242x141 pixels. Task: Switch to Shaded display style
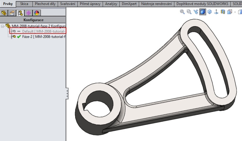pyautogui.click(x=209, y=12)
